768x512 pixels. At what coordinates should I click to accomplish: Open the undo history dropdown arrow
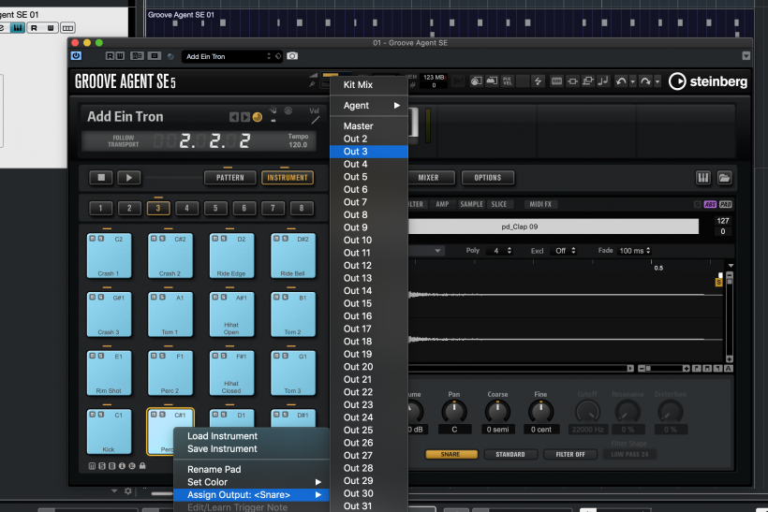[x=632, y=81]
